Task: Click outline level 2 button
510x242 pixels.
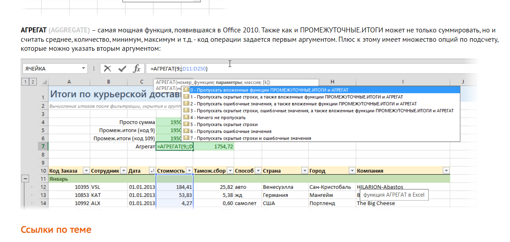Action: coord(33,82)
